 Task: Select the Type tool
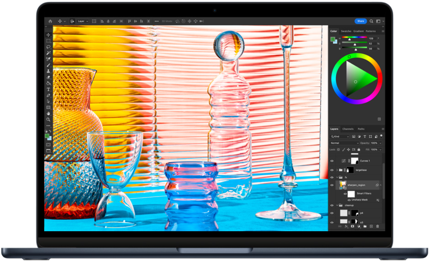[x=48, y=90]
